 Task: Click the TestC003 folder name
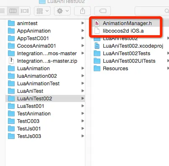pos(28,121)
